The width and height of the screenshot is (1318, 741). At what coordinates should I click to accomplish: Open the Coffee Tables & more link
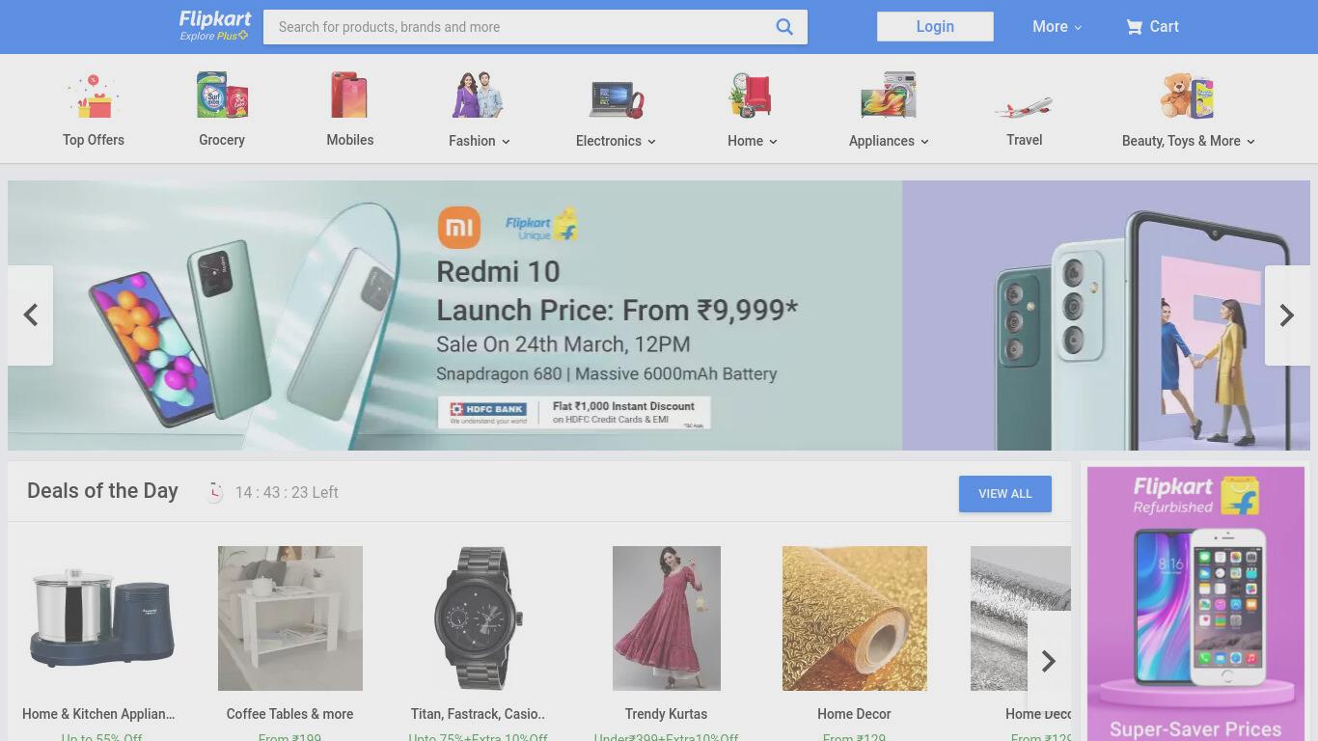289,714
